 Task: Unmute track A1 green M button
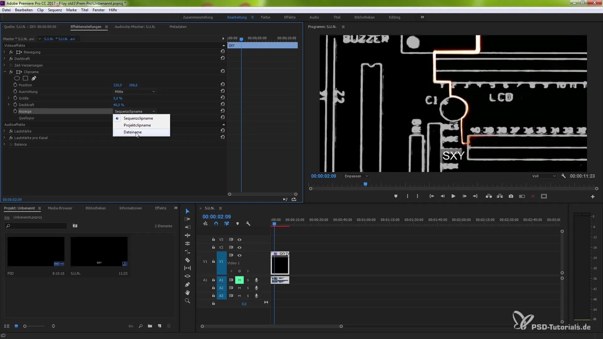(x=239, y=280)
